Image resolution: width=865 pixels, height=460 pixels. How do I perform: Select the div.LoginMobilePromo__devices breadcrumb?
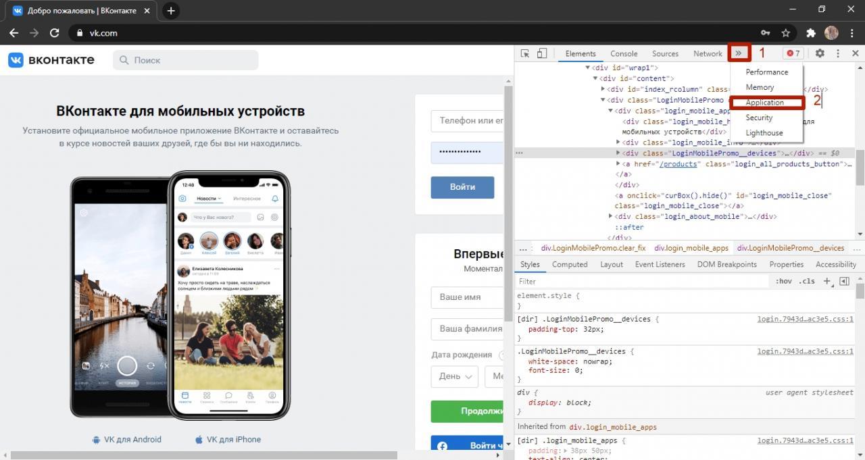[x=791, y=248]
